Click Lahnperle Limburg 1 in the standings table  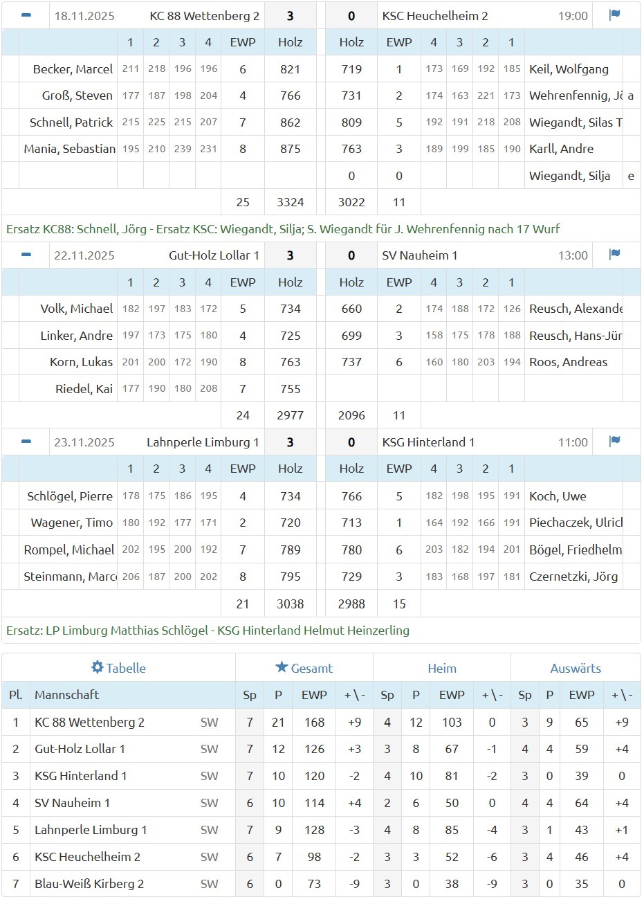(x=91, y=830)
